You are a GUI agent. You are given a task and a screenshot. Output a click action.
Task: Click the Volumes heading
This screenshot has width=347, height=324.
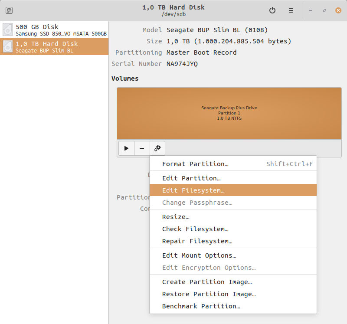[x=125, y=79]
